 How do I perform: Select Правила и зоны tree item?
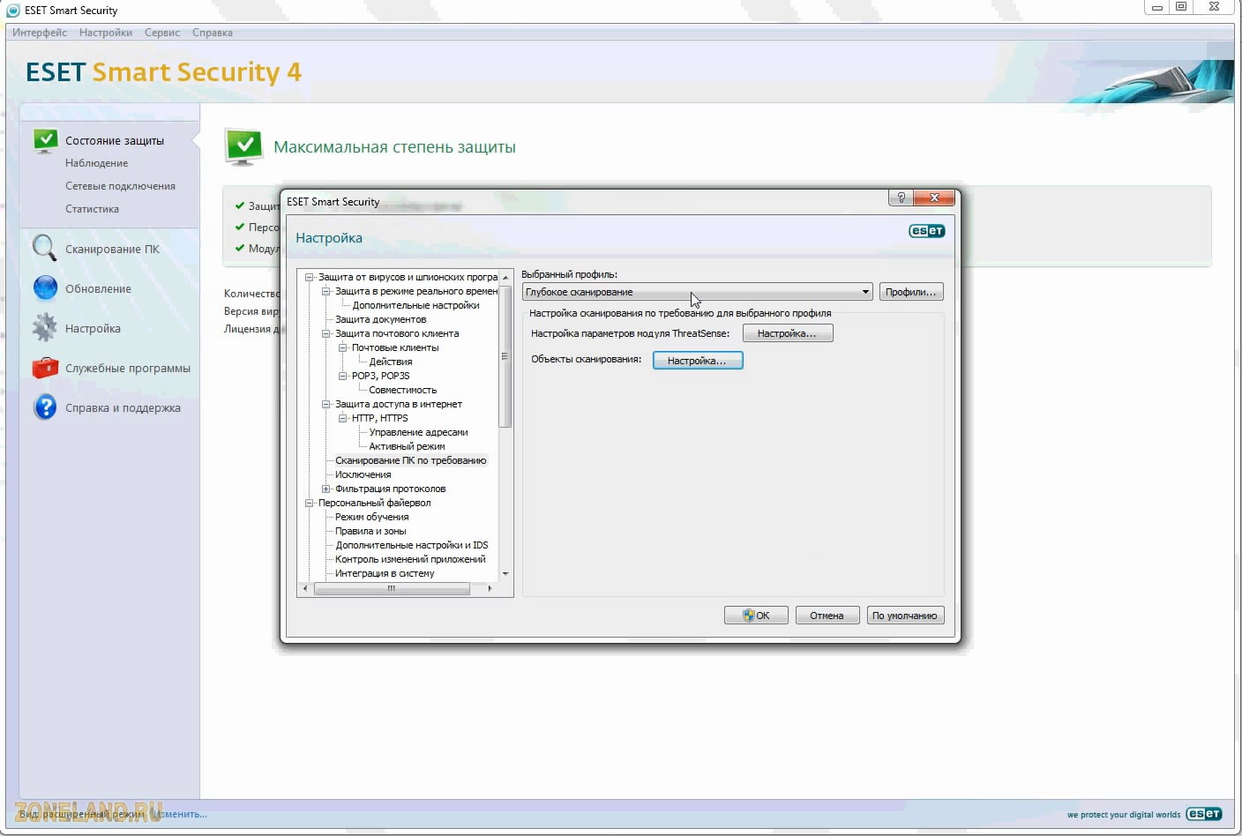click(370, 531)
